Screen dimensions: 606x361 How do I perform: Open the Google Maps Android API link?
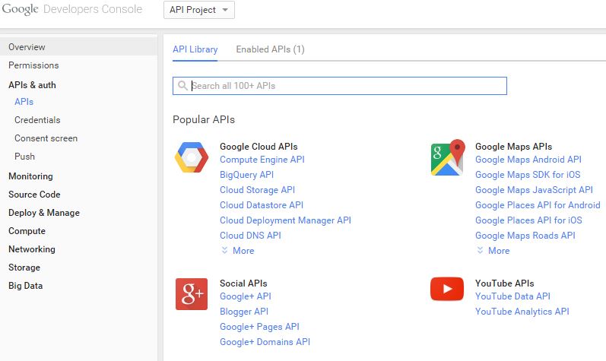[x=528, y=160]
